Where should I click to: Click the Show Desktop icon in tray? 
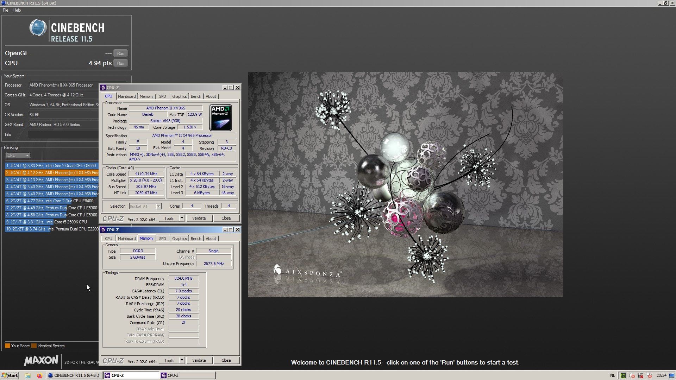672,375
